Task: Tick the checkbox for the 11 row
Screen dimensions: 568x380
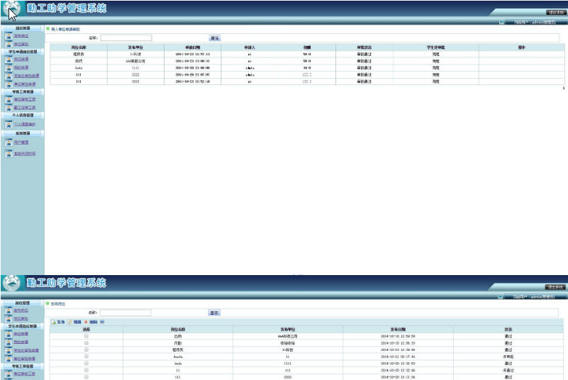Action: [x=87, y=370]
